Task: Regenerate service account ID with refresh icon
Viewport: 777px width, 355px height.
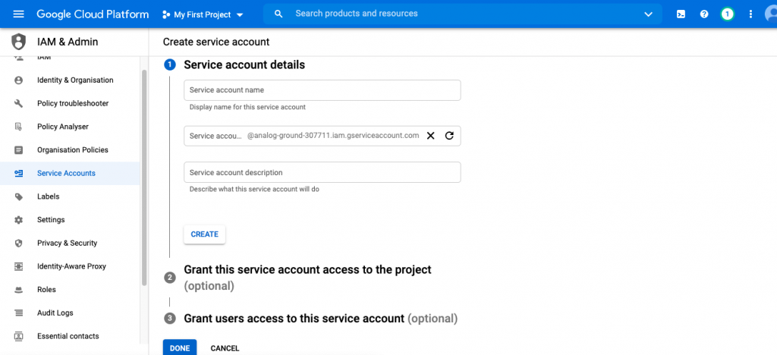Action: click(449, 136)
